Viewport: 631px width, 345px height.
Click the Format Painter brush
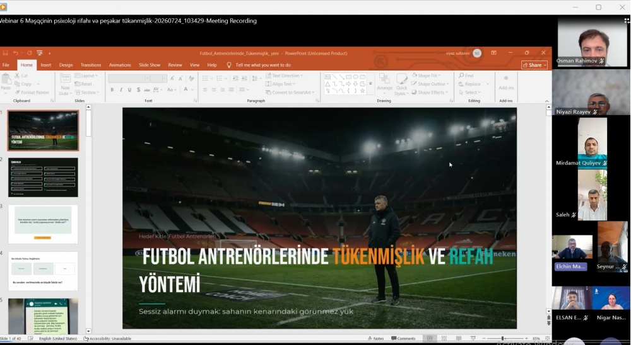17,93
